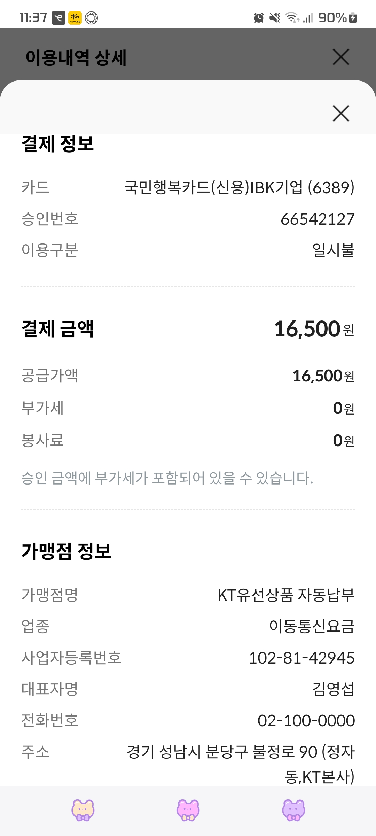
Task: Tap the diamond-pattern circle notification icon
Action: (x=92, y=18)
